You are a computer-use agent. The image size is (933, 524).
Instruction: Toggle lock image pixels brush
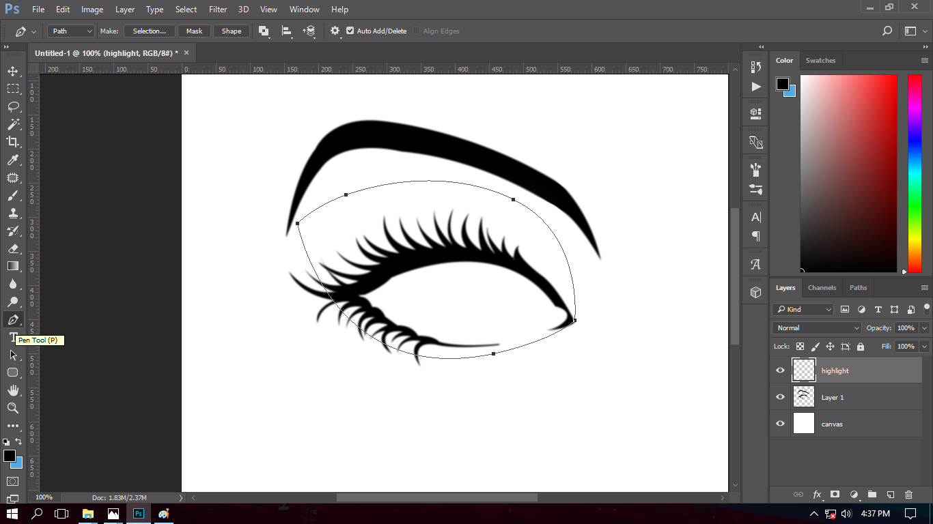(x=815, y=347)
